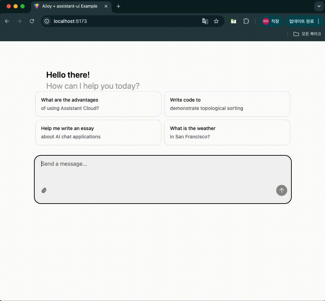Pick the topological sorting code suggestion

(227, 104)
